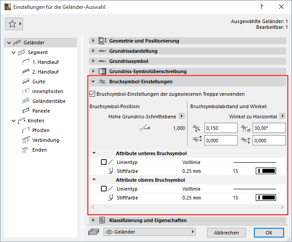292x242 pixels.
Task: Collapse Attribute oberes Bruchsymbol group
Action: tap(94, 180)
